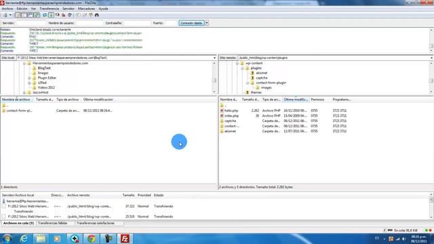
Task: Sort remote files by Última modific... column
Action: (x=296, y=100)
